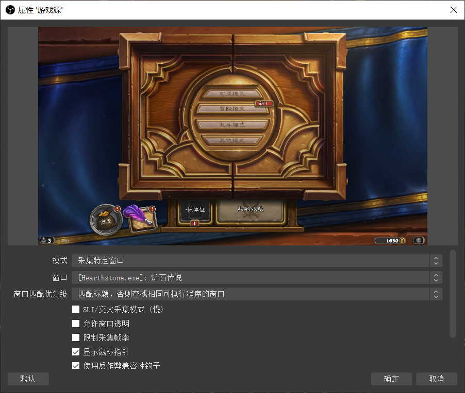Open the 窗口匹配优先级 dropdown

click(257, 294)
